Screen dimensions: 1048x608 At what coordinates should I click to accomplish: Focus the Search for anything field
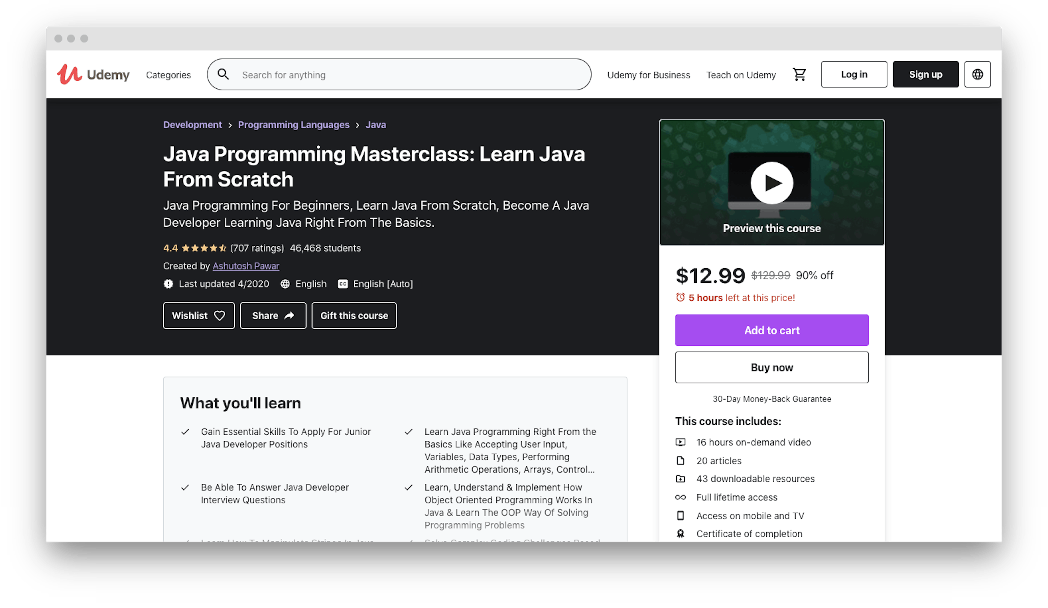click(399, 74)
